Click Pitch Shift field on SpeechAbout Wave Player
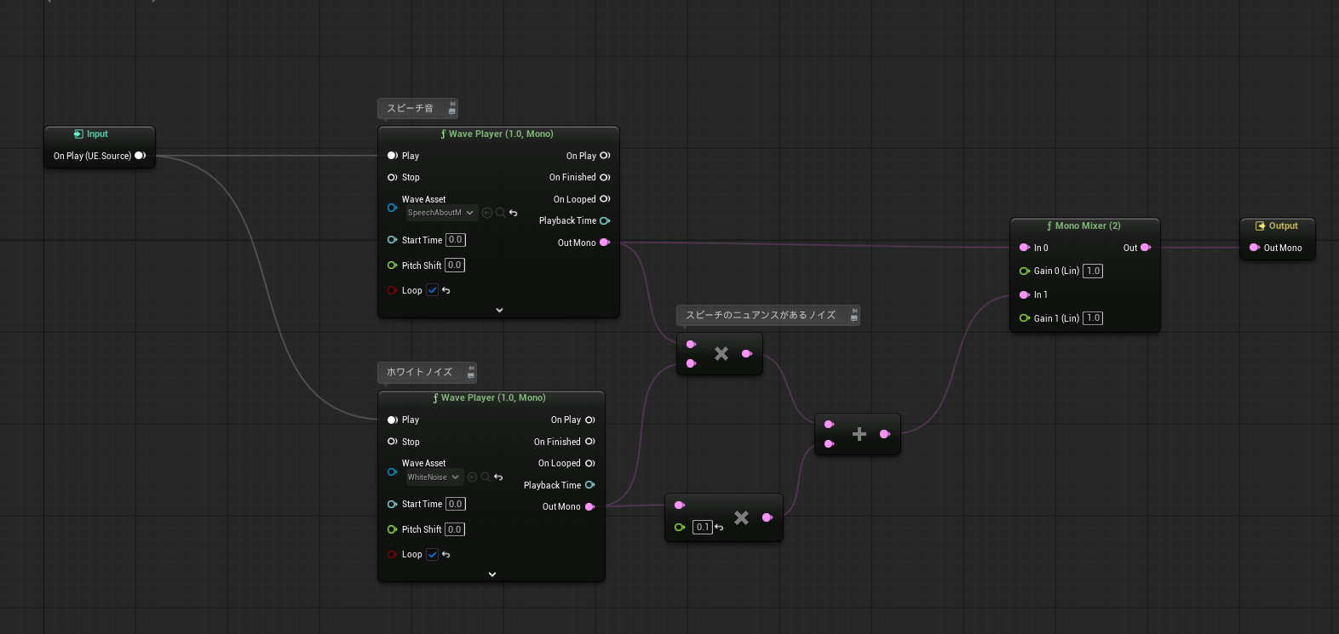Image resolution: width=1339 pixels, height=634 pixels. coord(455,266)
